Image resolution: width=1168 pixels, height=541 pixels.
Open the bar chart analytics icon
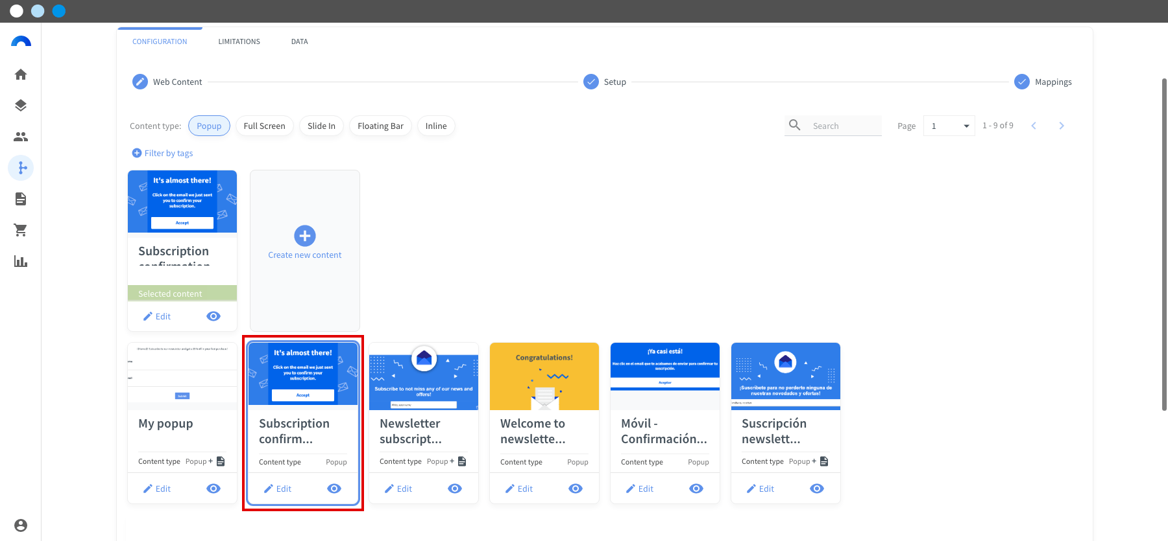coord(21,261)
